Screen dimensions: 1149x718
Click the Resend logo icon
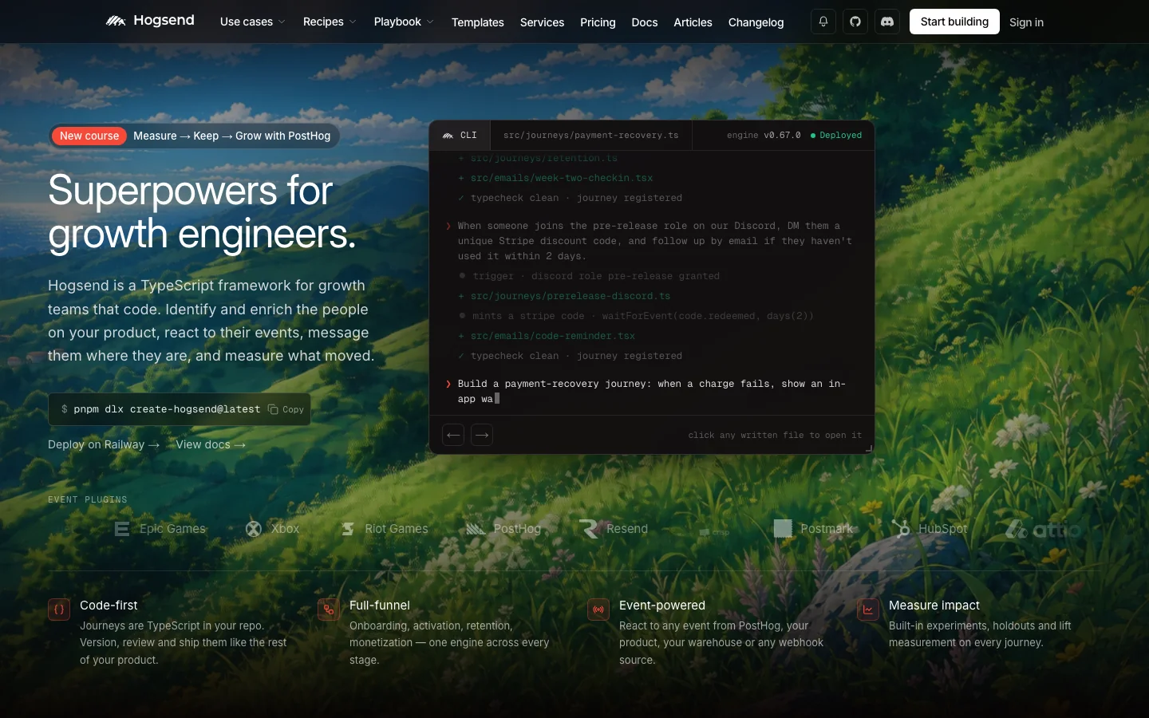tap(590, 529)
